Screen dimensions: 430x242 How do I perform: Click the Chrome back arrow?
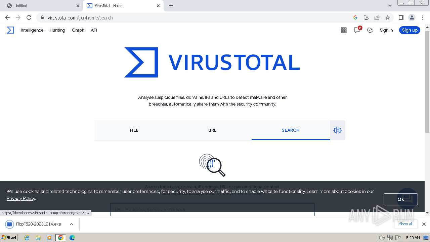point(7,17)
